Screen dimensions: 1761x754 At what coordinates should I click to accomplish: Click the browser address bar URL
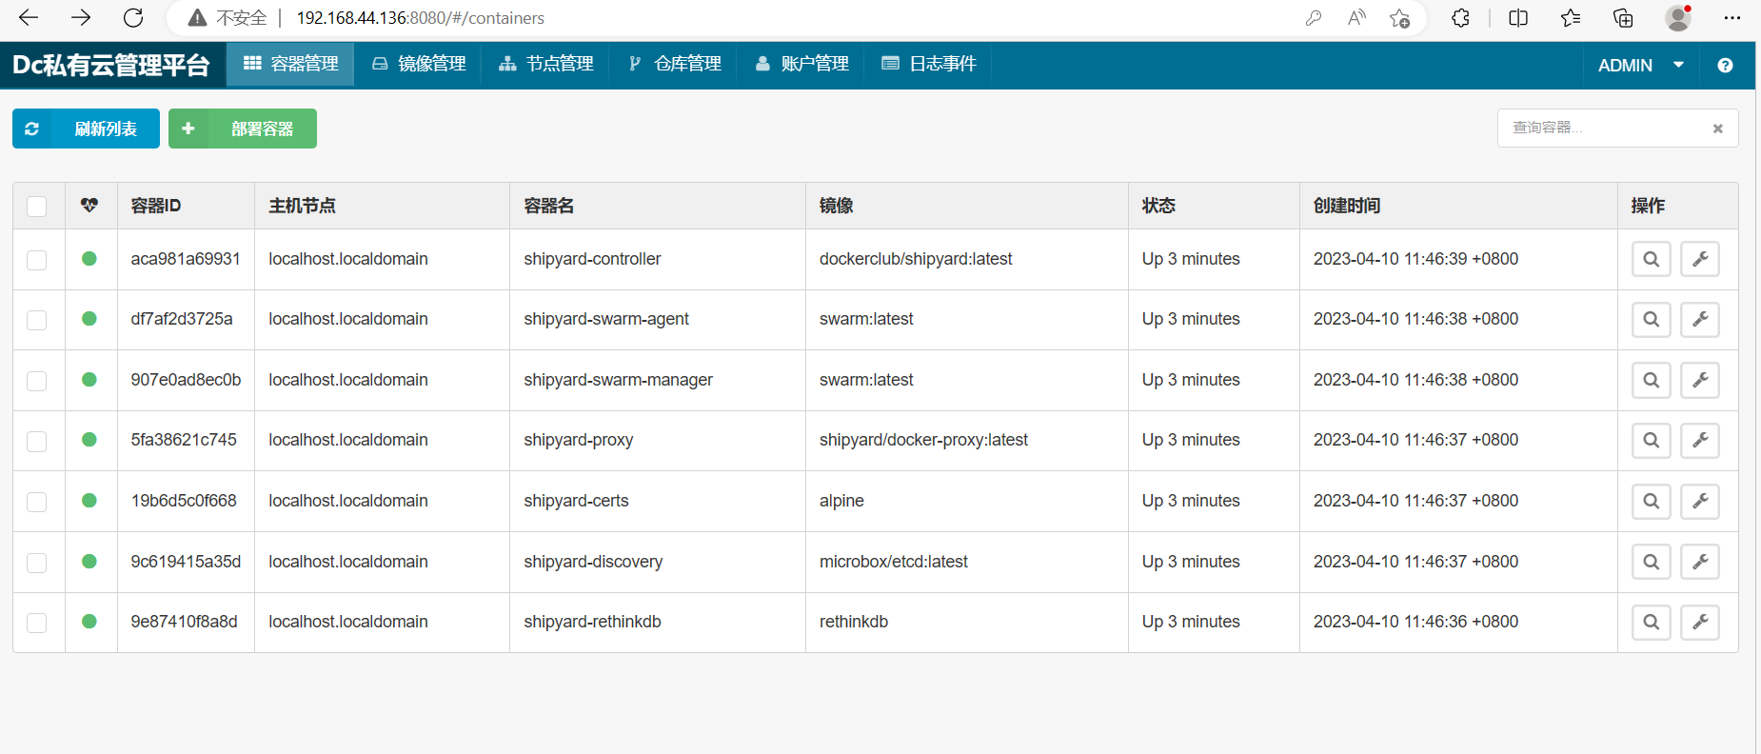point(420,18)
